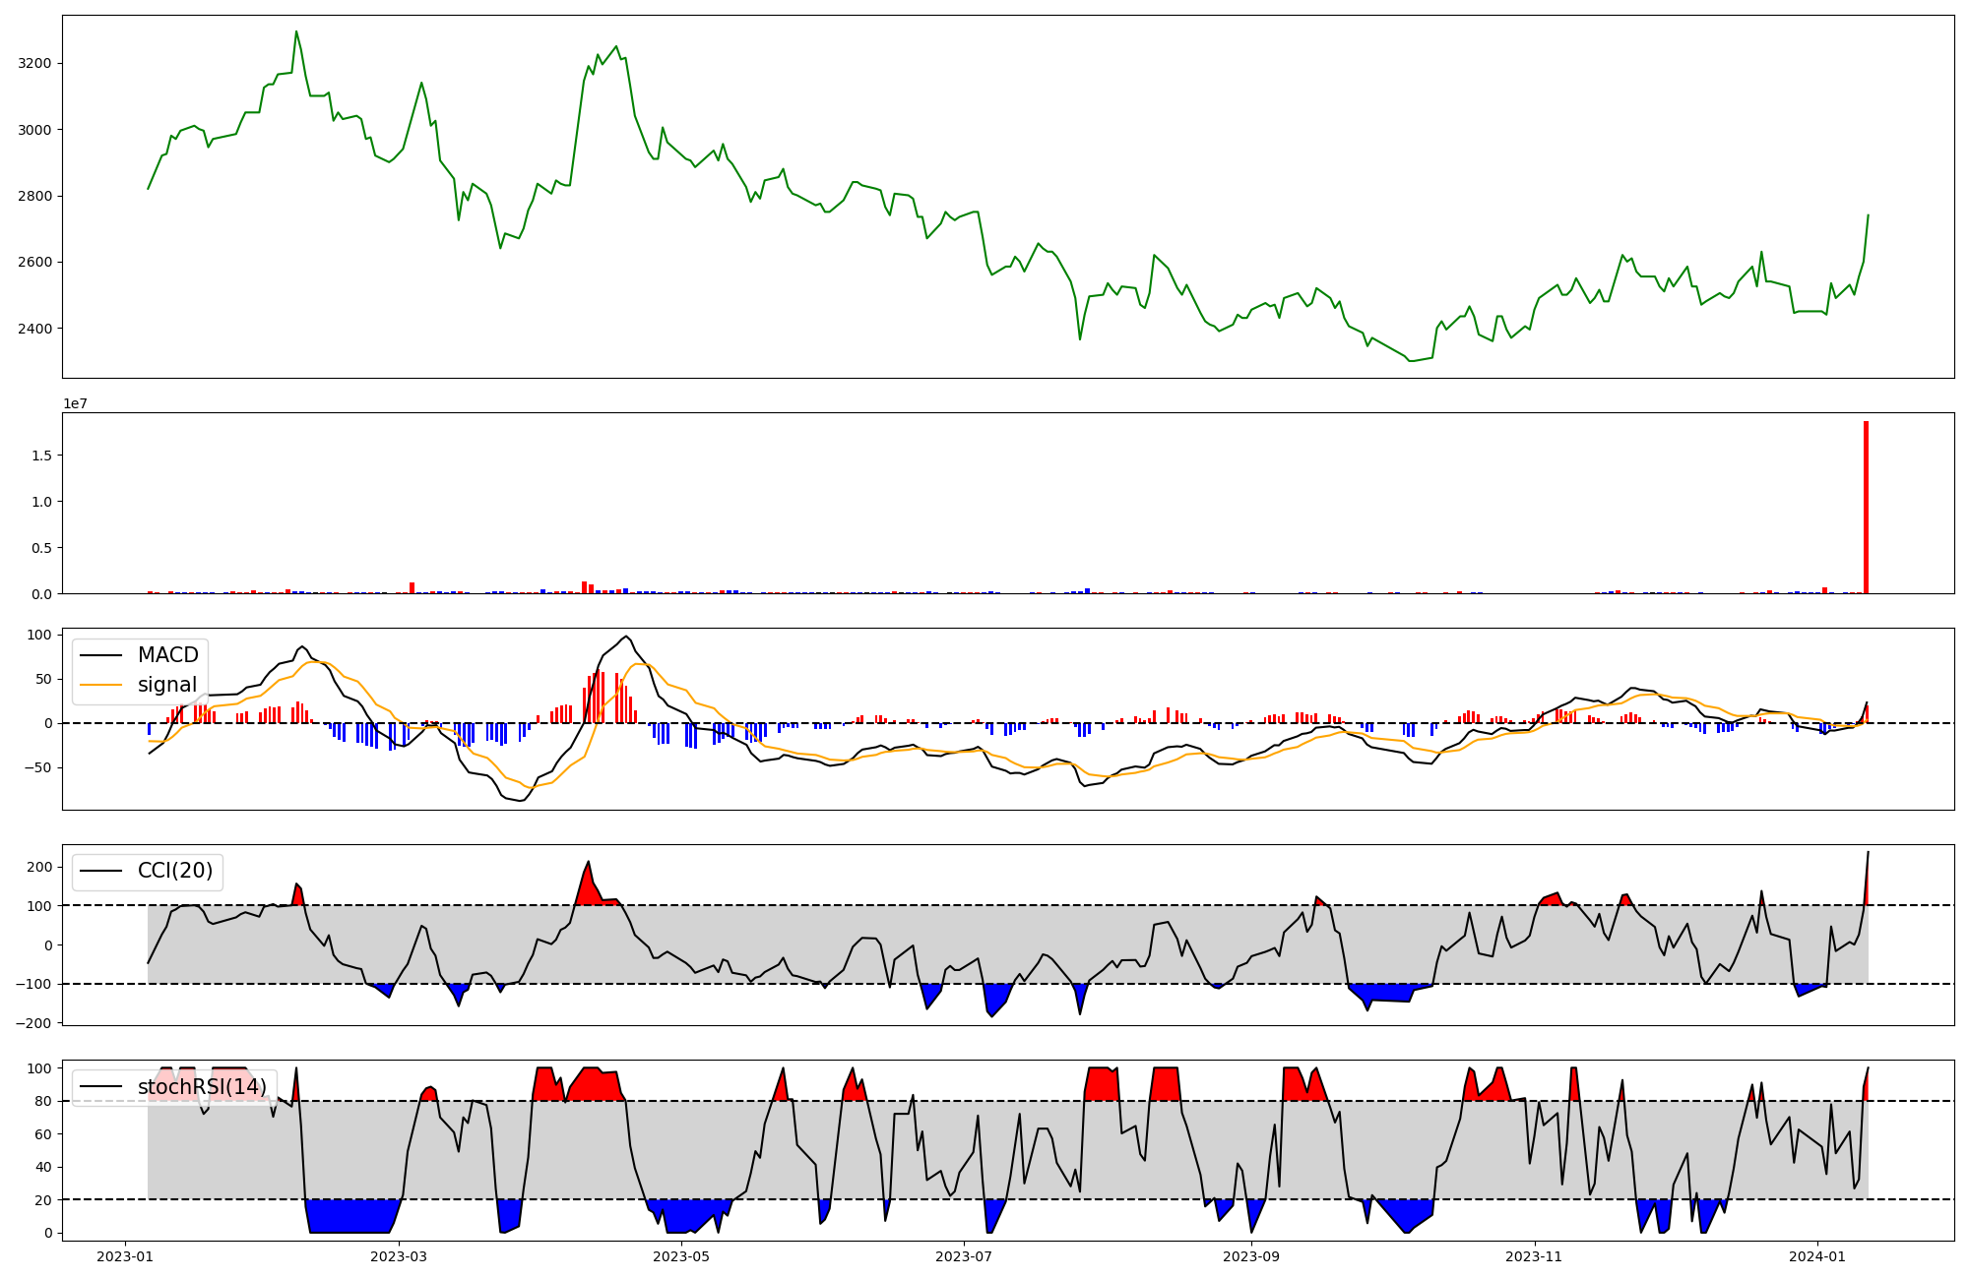
Task: Click the MACD legend entry
Action: [x=167, y=655]
